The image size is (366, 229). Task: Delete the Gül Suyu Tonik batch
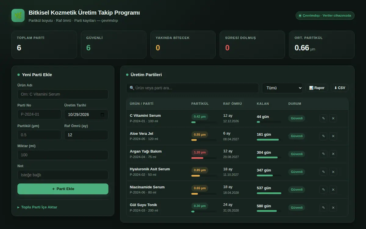pos(333,208)
